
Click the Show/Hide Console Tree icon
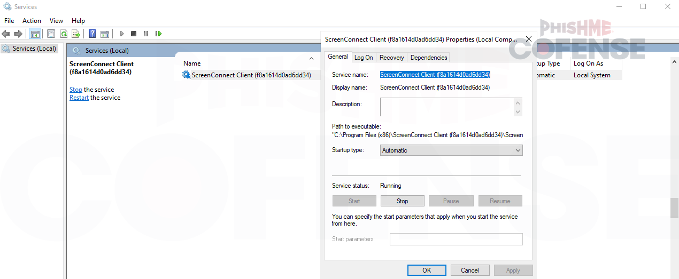35,34
